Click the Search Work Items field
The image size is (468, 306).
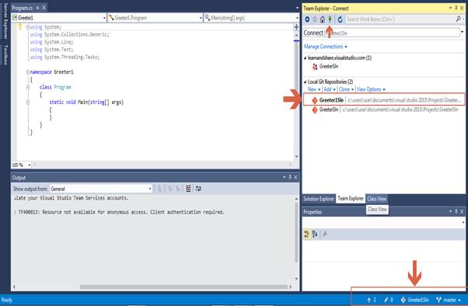(400, 19)
